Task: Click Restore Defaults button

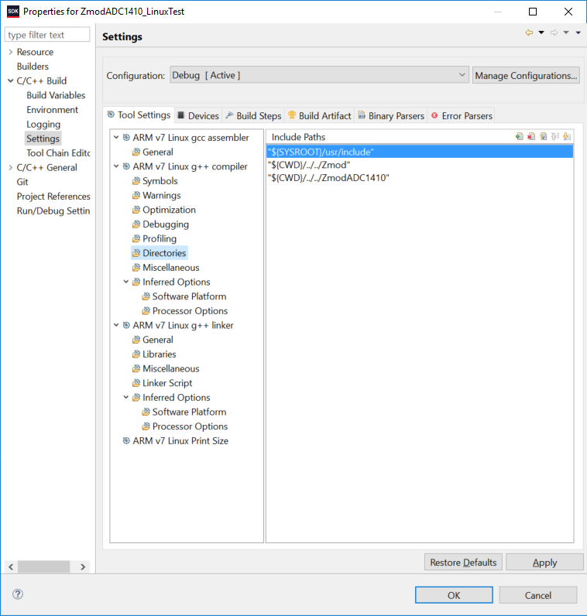Action: point(463,562)
